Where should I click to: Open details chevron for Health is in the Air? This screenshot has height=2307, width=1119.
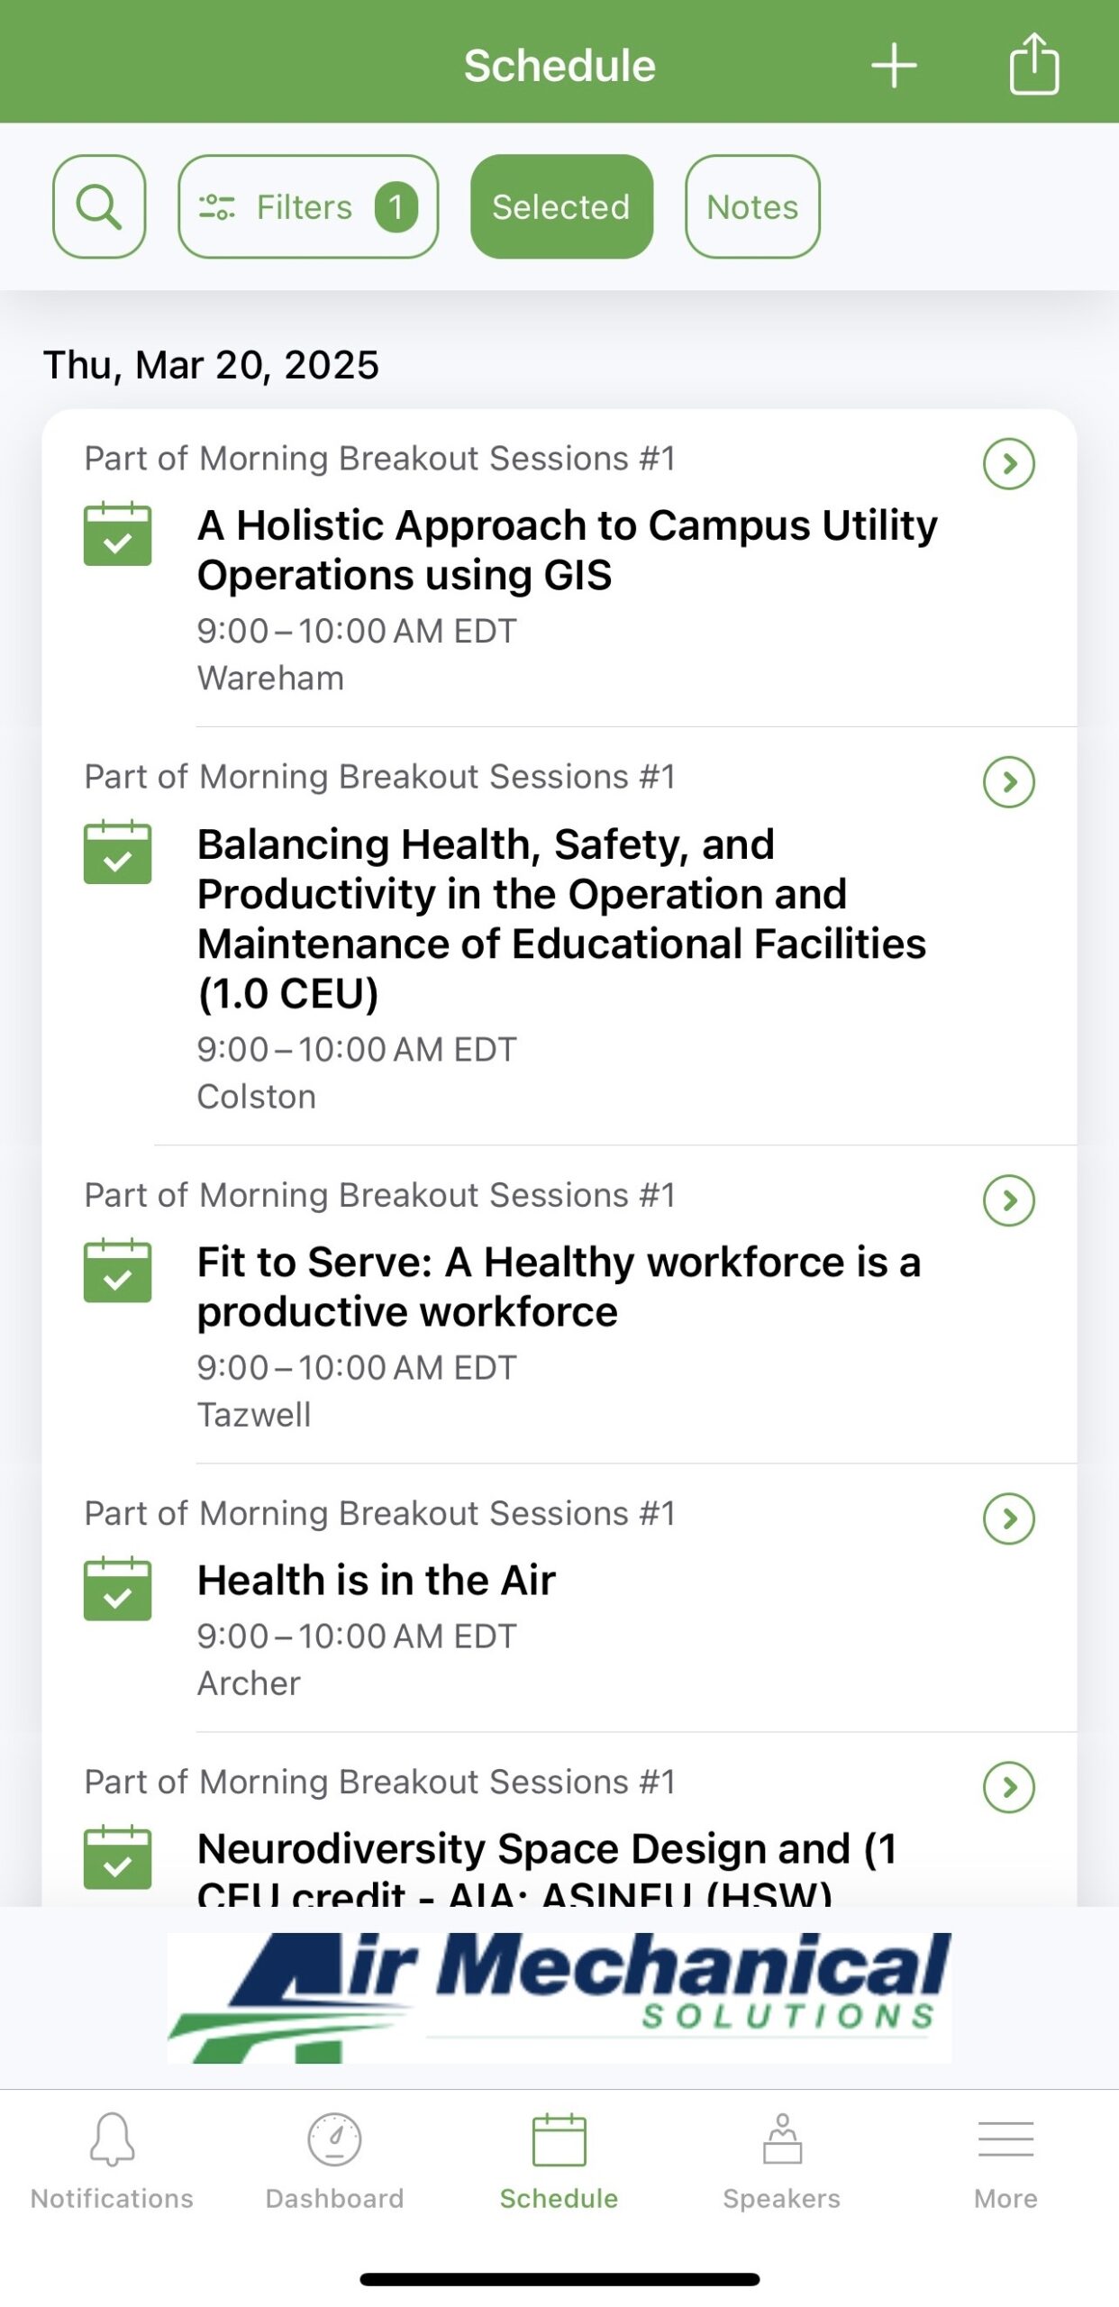click(1008, 1518)
